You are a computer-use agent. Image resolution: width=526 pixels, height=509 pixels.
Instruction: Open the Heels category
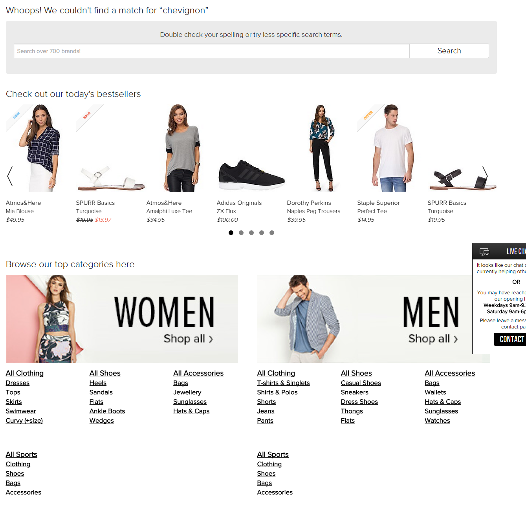pyautogui.click(x=98, y=383)
